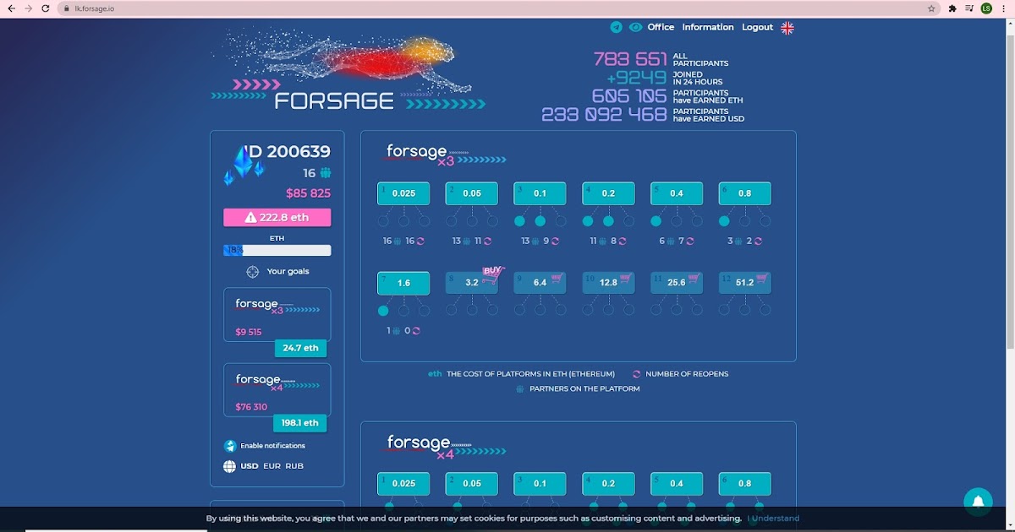Click the ETH progress bar showing 18%
This screenshot has height=532, width=1015.
[x=277, y=250]
